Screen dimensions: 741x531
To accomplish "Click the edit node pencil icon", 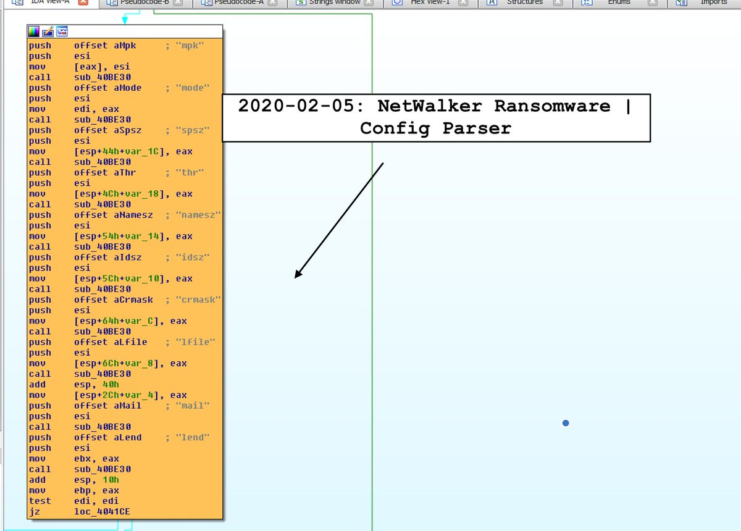I will tap(48, 31).
